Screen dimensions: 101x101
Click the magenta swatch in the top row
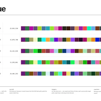pyautogui.click(x=31, y=28)
